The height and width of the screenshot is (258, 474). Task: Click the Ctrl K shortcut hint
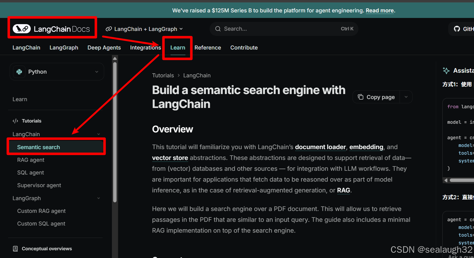(x=347, y=29)
